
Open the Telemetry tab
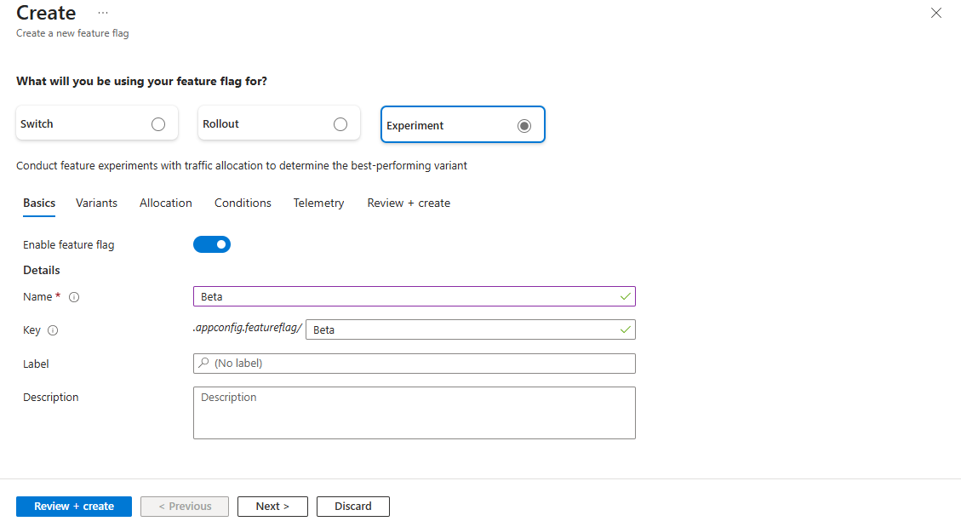click(x=318, y=203)
